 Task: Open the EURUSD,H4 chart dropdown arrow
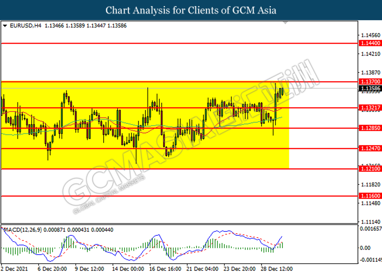click(5, 26)
